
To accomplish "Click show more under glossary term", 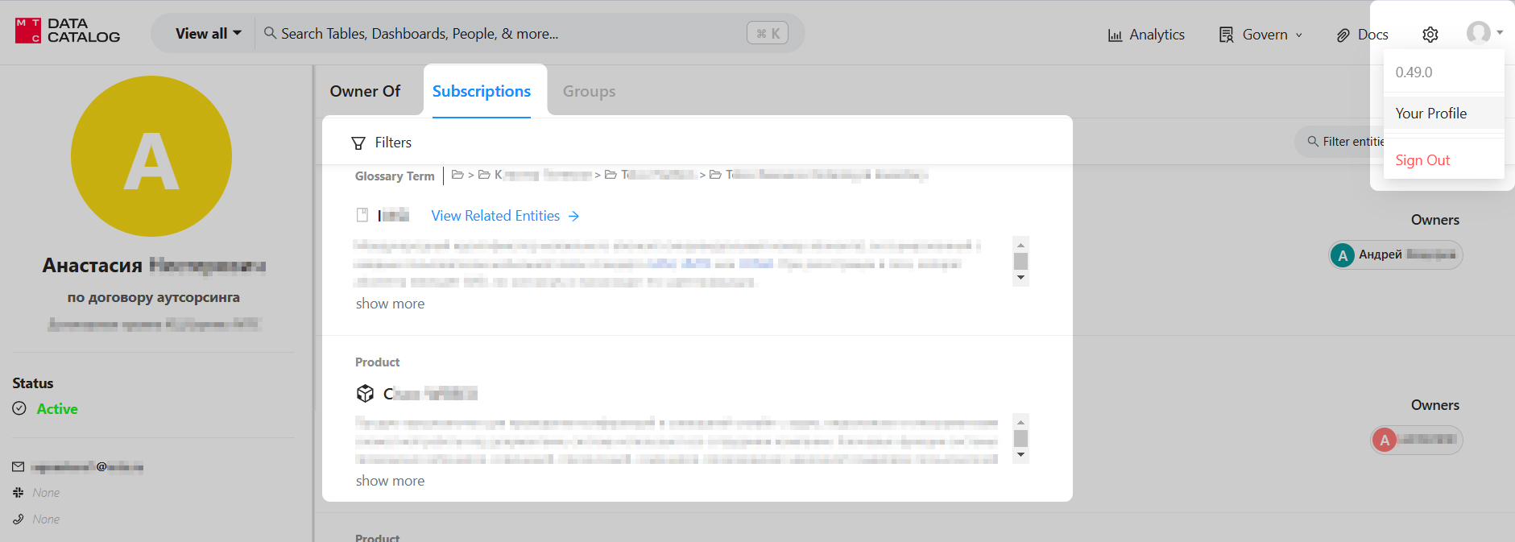I will [390, 304].
